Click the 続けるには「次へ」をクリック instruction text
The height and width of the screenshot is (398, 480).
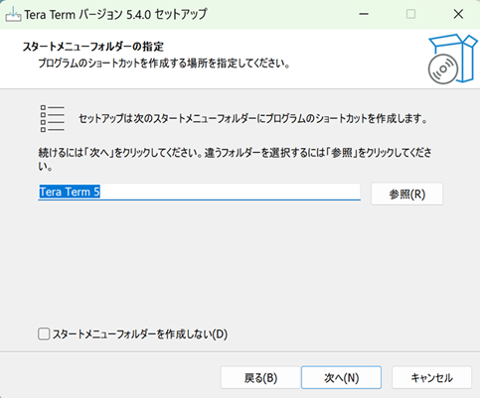pyautogui.click(x=235, y=159)
